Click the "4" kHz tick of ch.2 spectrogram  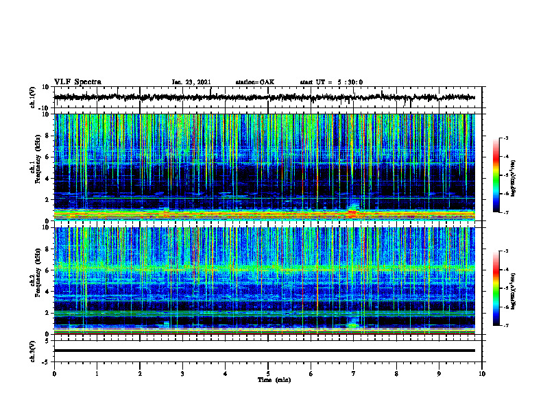(x=48, y=292)
